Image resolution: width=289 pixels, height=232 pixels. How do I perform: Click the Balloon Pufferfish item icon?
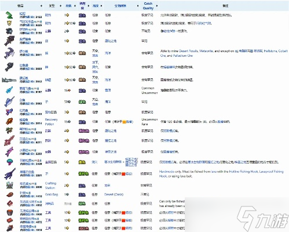(9, 23)
